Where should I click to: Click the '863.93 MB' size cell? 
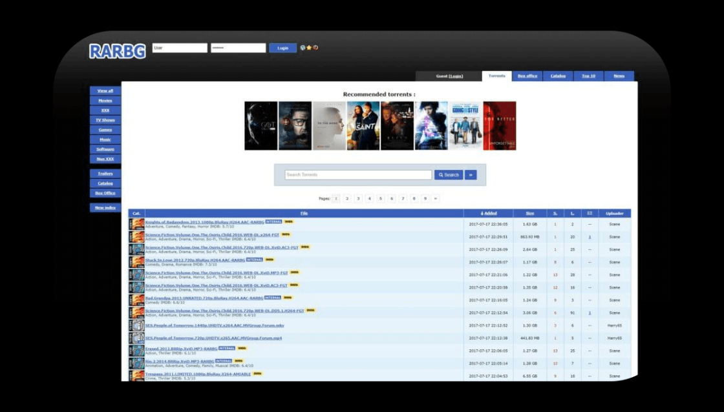coord(529,237)
